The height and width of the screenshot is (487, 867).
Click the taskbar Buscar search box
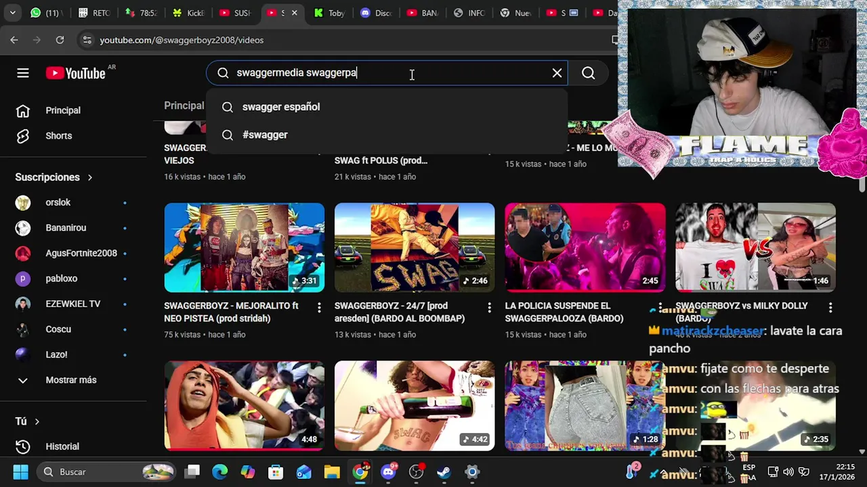pos(106,471)
